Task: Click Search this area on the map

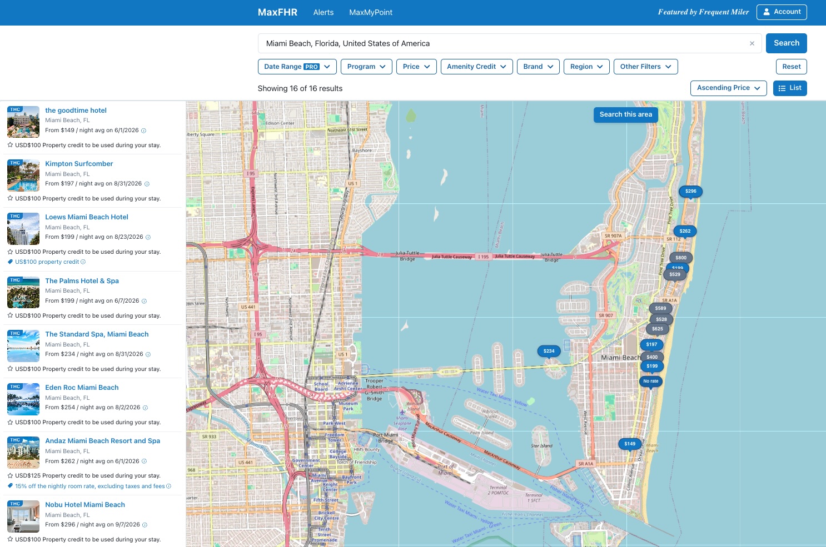Action: click(626, 114)
